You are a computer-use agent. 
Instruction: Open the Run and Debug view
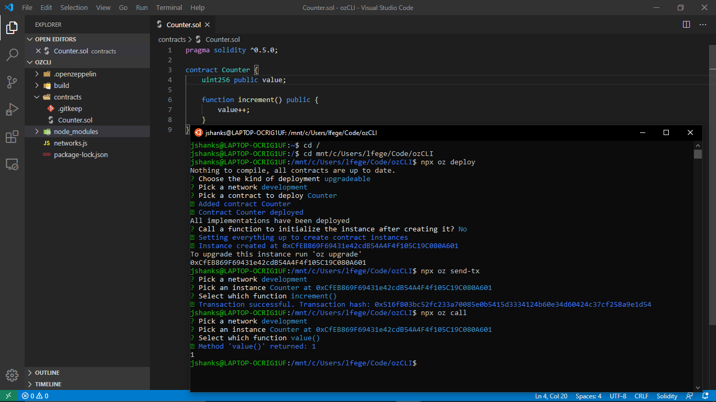click(12, 109)
